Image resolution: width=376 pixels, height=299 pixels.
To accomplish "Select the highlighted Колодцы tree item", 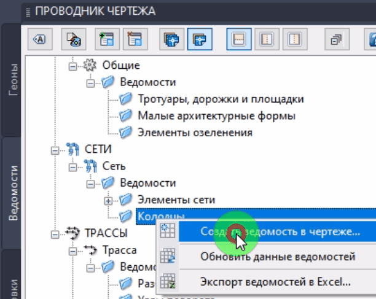I will point(256,216).
